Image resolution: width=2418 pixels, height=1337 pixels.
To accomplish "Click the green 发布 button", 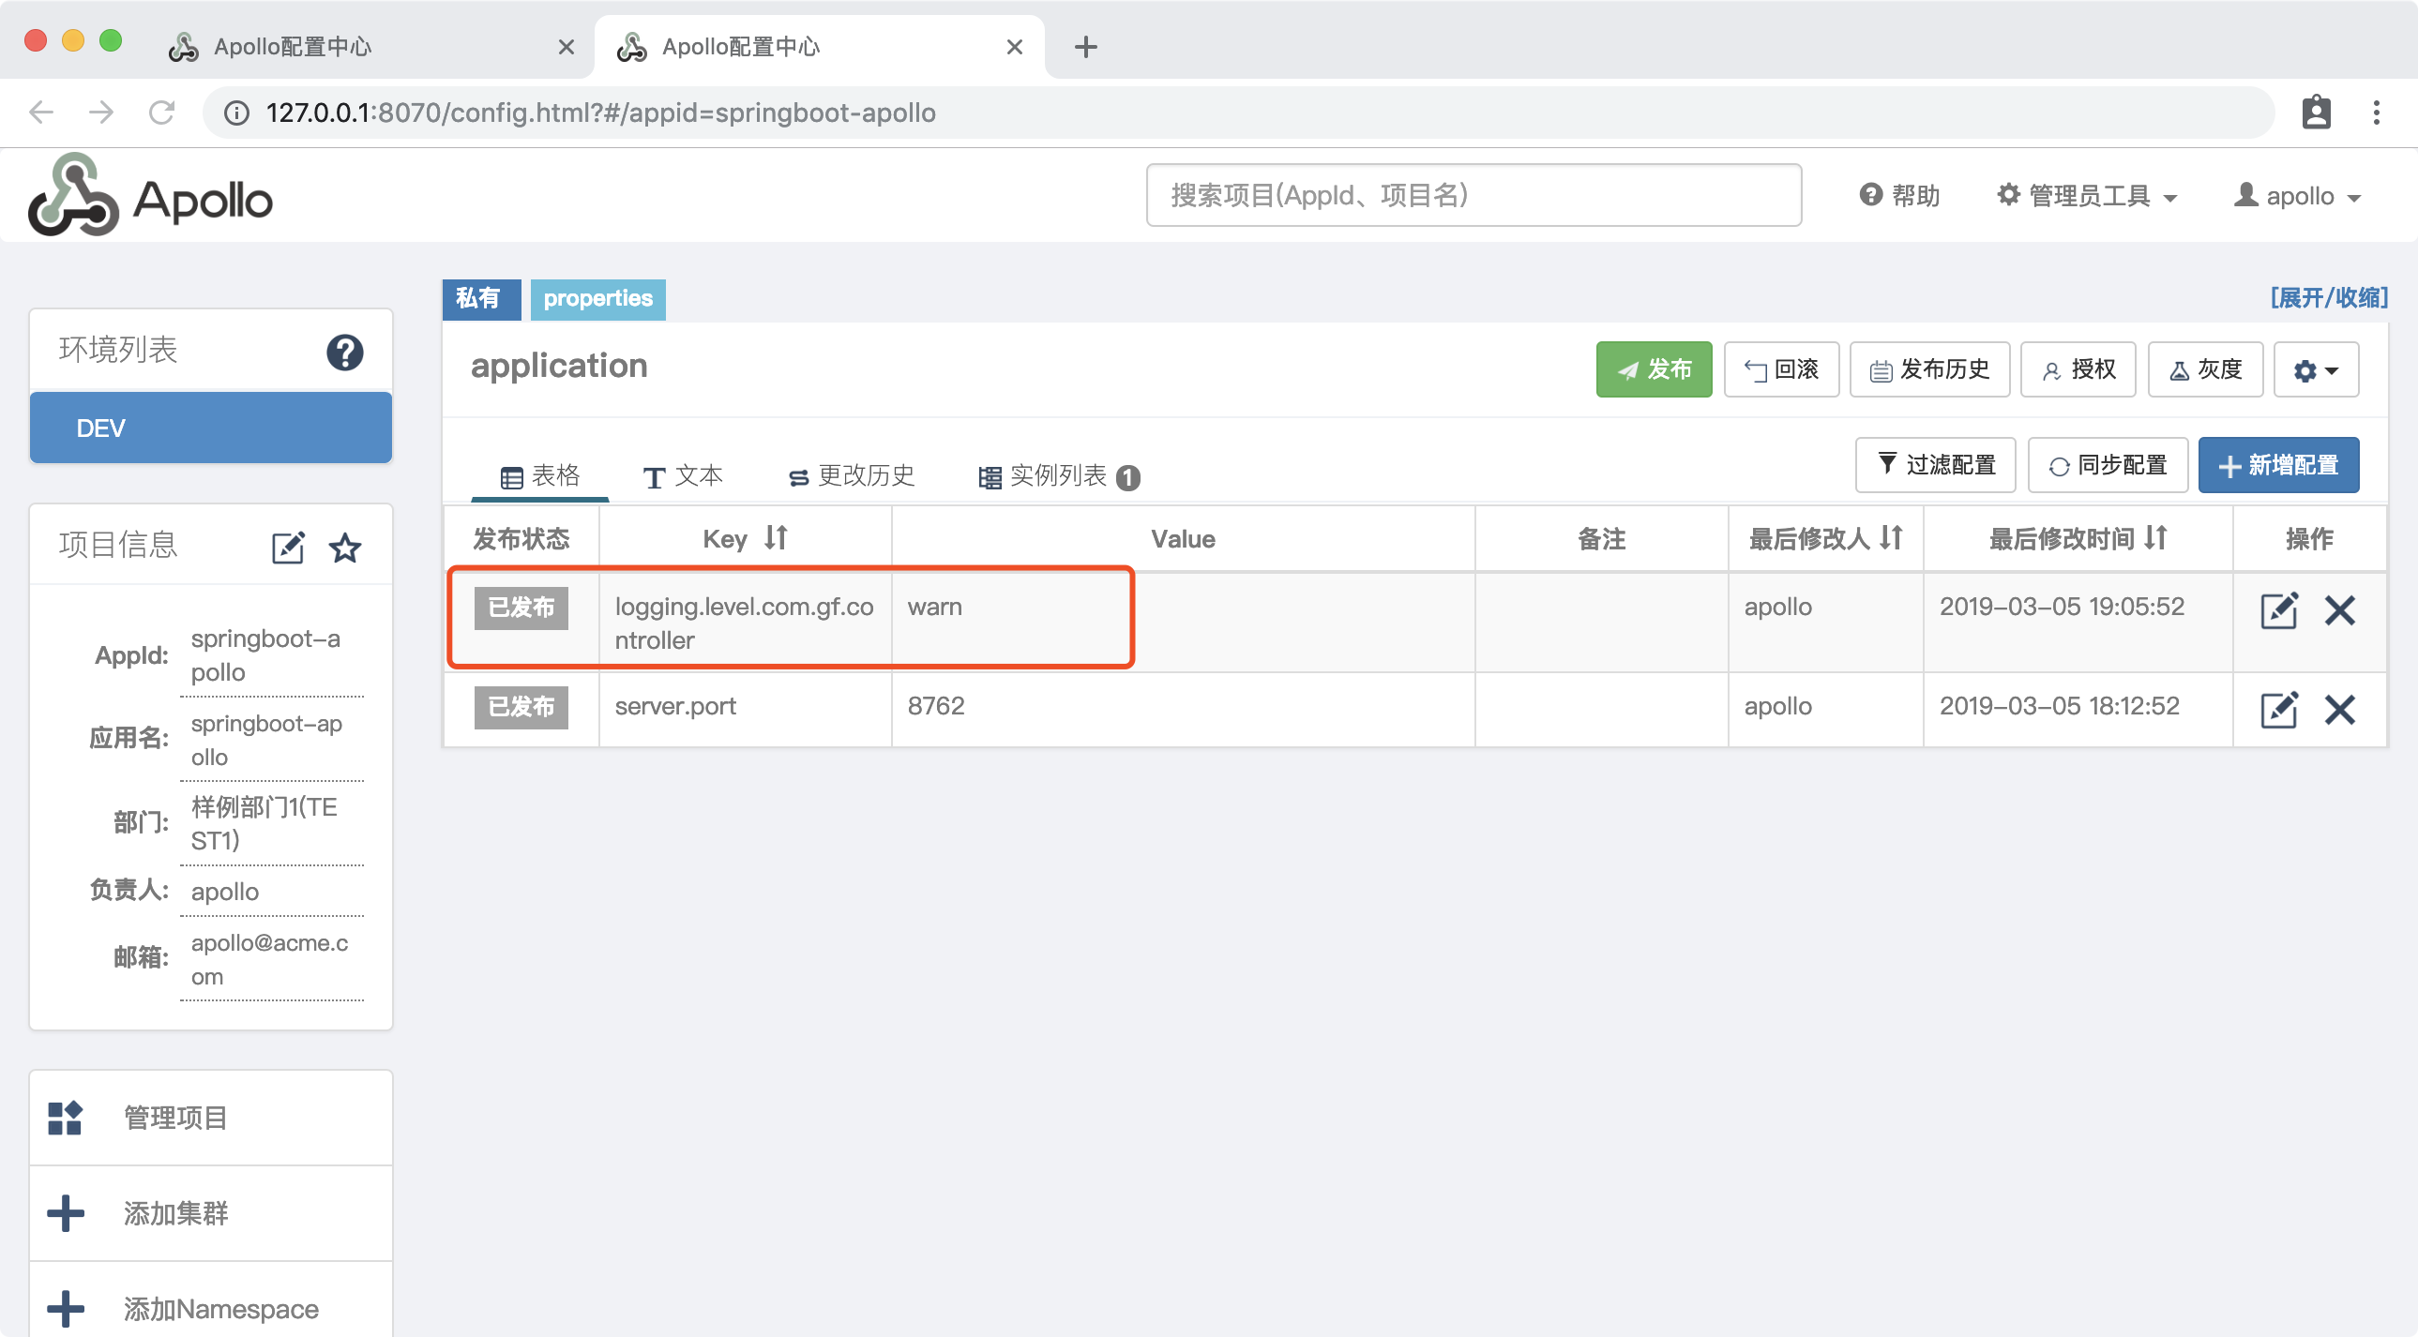I will (1653, 369).
